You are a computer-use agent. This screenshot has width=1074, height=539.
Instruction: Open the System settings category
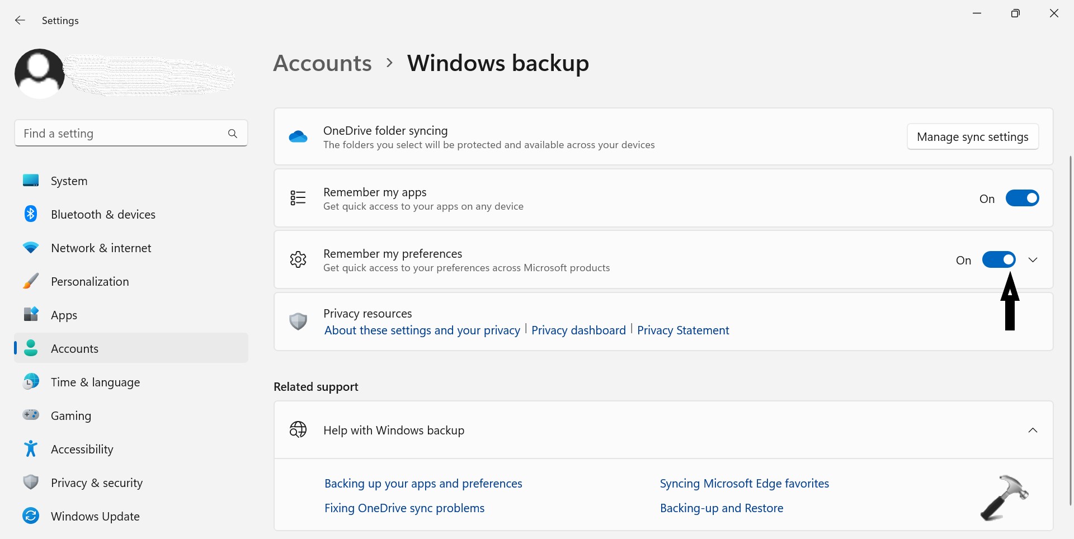coord(69,181)
